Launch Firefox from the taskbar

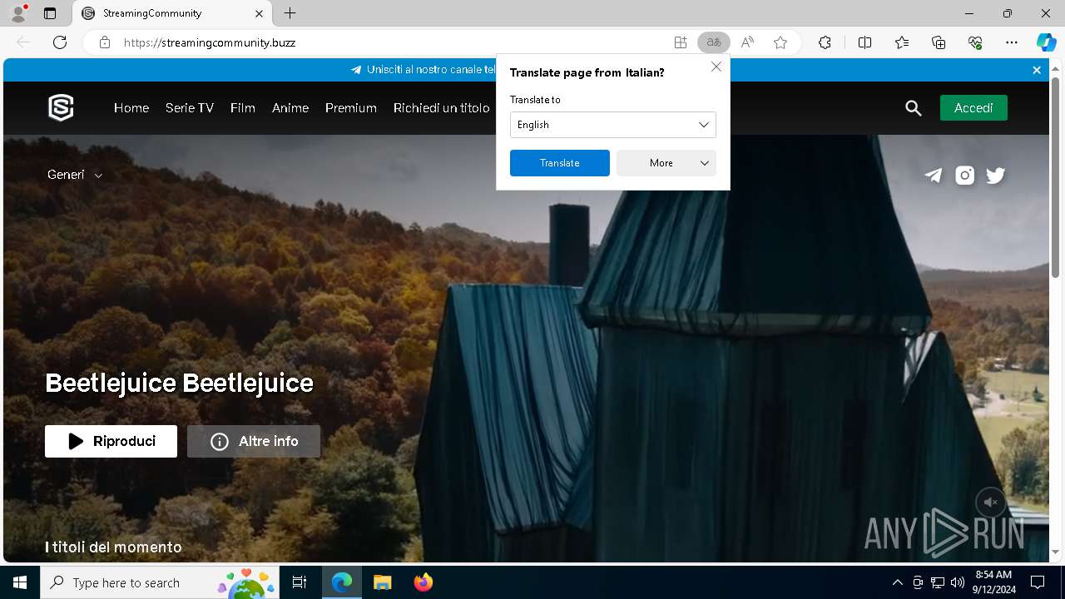424,582
